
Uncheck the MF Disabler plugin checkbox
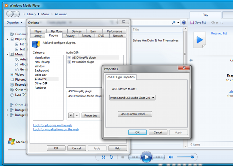(x=69, y=62)
